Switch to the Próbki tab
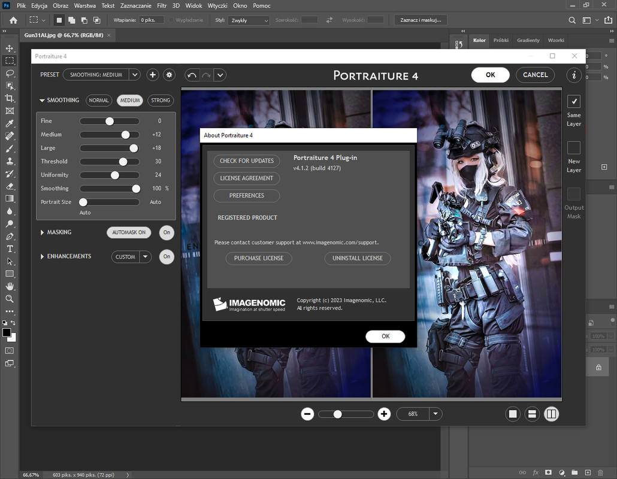Image resolution: width=617 pixels, height=479 pixels. click(x=501, y=40)
